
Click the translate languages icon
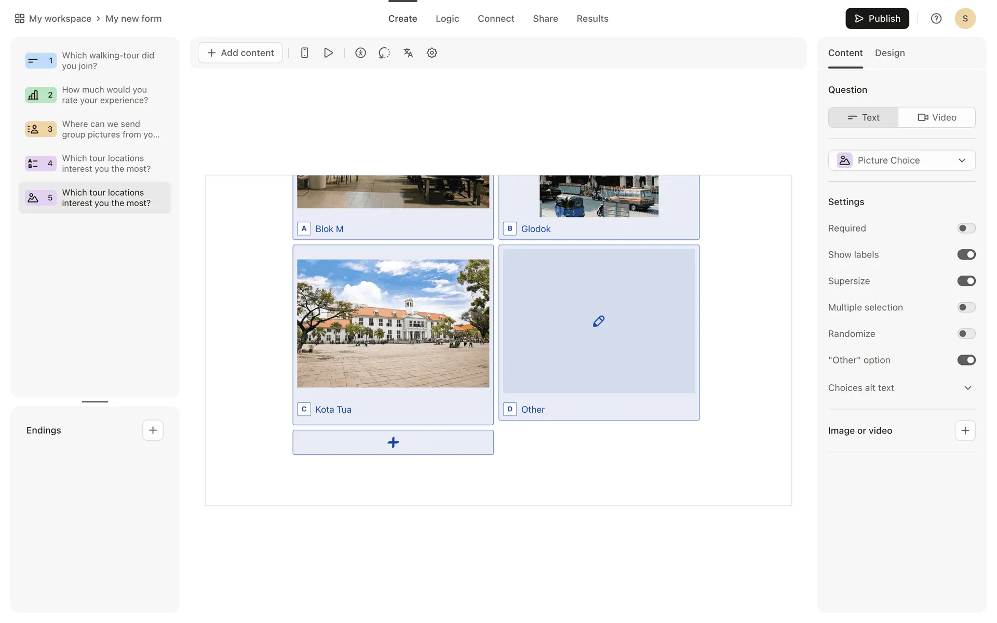coord(408,53)
